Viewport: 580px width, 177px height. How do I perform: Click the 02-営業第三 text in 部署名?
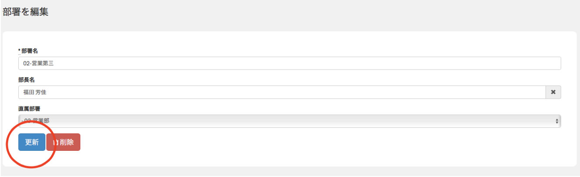coord(38,64)
